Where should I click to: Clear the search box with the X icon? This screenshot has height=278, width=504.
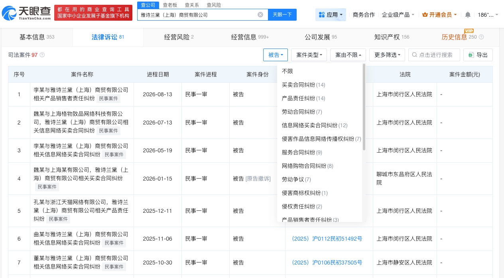click(260, 15)
